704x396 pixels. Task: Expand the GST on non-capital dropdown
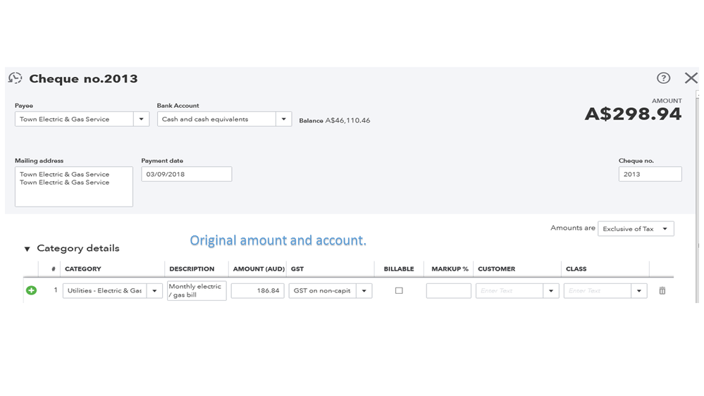(x=364, y=290)
